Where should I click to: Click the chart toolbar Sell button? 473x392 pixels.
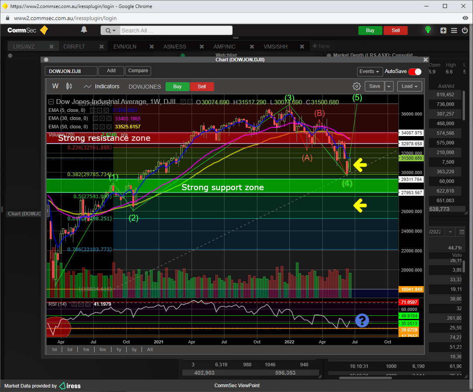pyautogui.click(x=202, y=87)
